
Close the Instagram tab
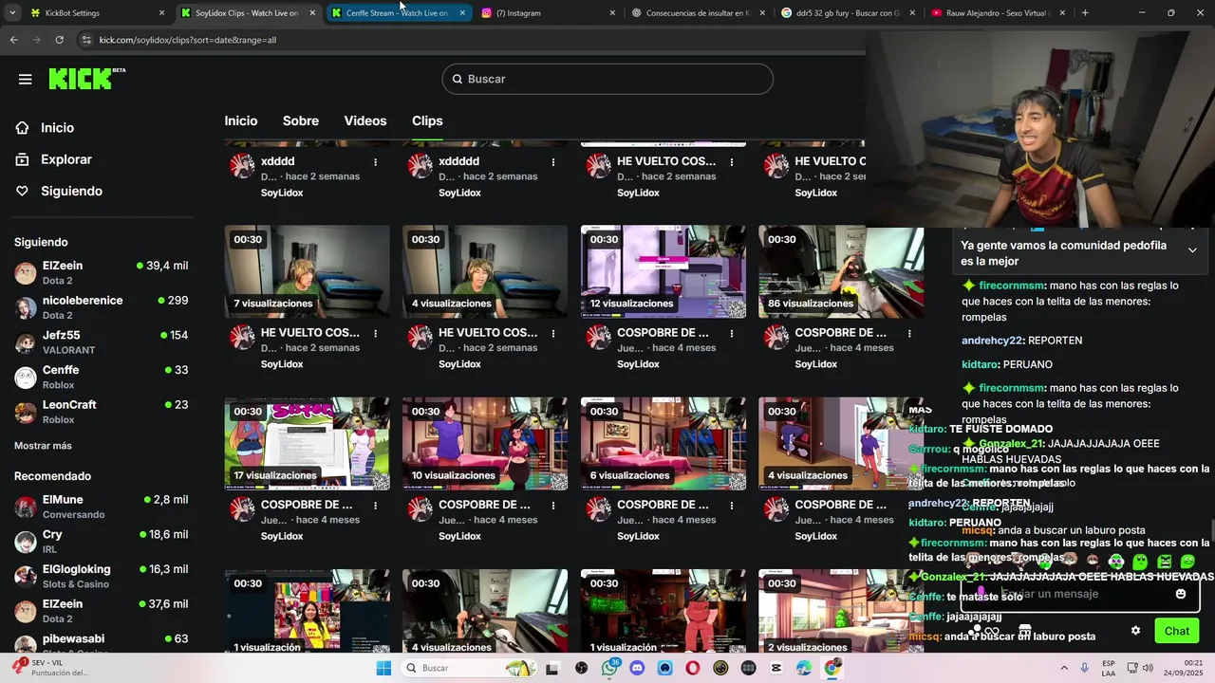pos(612,13)
